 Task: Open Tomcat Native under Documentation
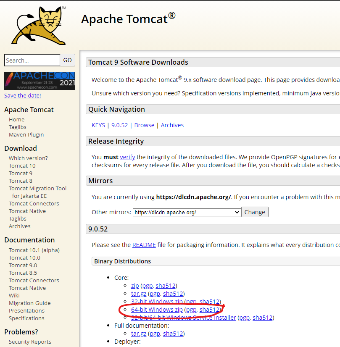click(27, 288)
